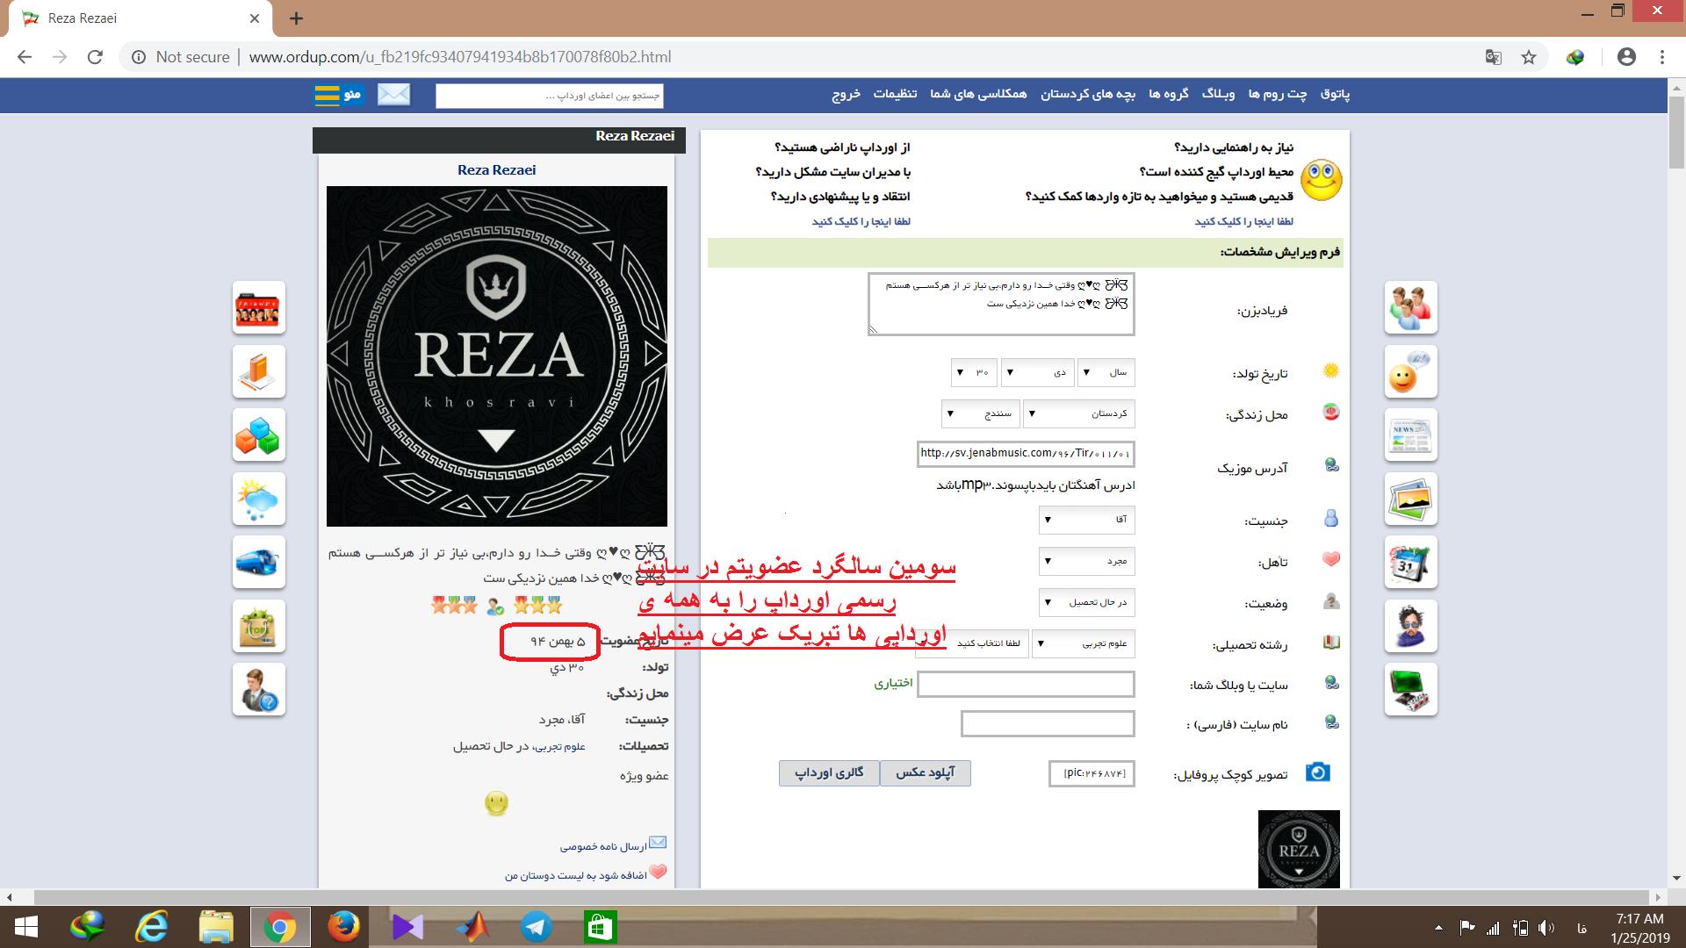Click the music address input field

[1026, 454]
